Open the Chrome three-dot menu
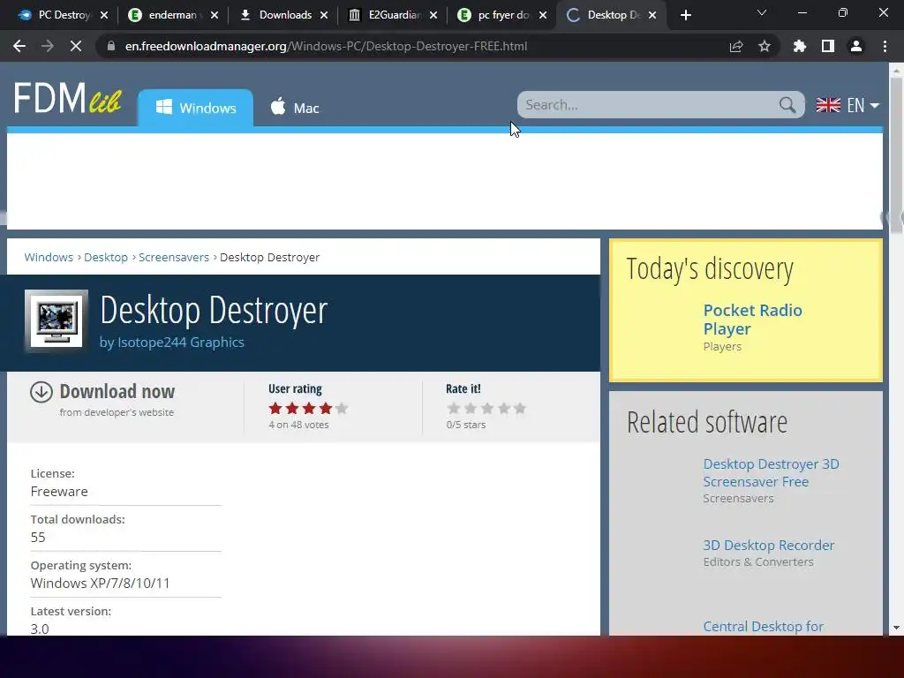 [x=885, y=46]
